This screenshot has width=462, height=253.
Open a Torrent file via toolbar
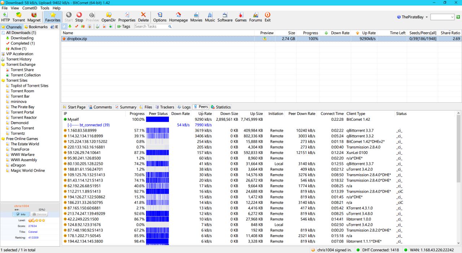[19, 17]
